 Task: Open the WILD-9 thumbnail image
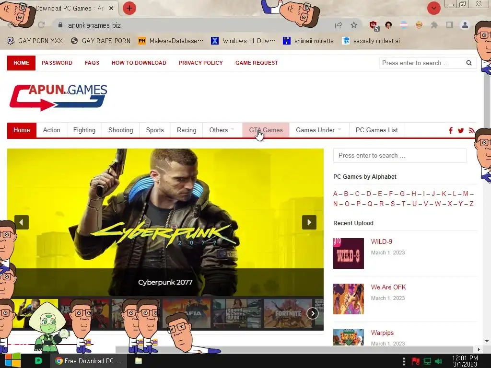coord(349,253)
